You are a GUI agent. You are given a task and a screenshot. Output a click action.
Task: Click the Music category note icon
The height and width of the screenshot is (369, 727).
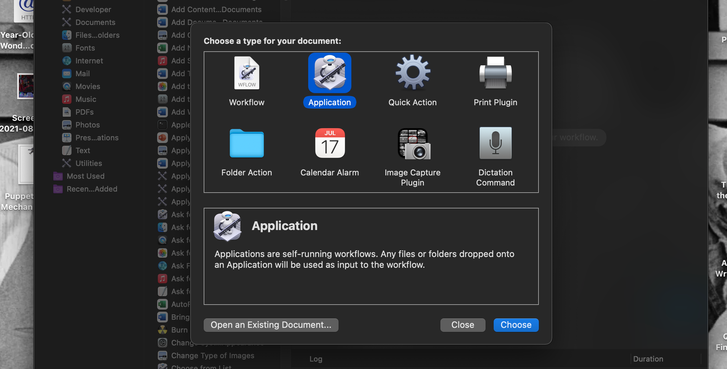coord(66,99)
